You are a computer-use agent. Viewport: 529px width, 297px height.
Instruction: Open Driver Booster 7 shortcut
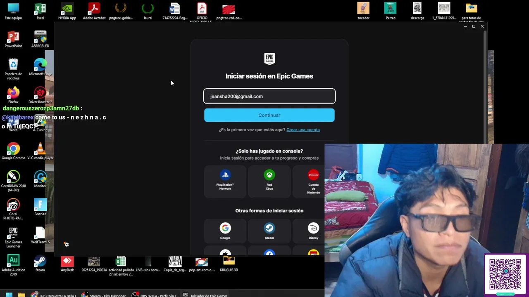click(x=40, y=95)
